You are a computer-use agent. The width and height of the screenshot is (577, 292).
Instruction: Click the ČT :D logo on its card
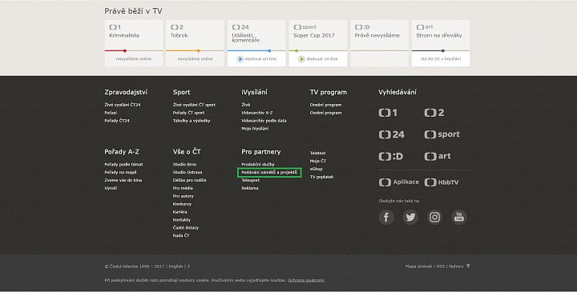point(362,27)
